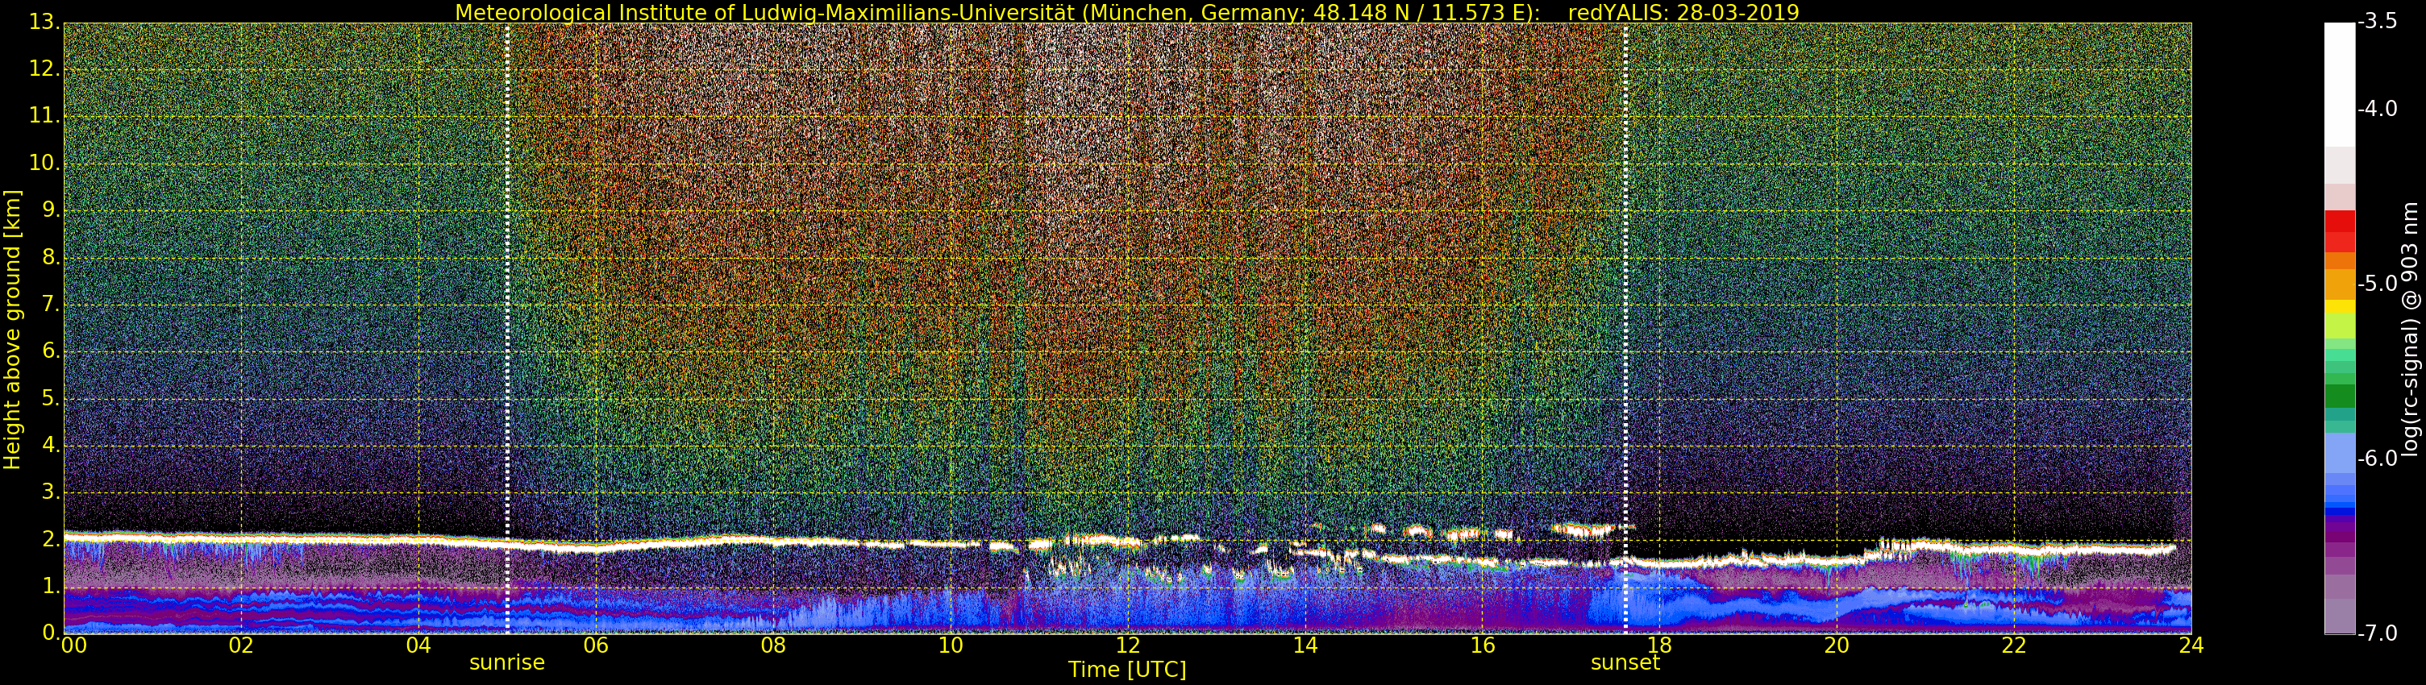This screenshot has height=685, width=2426.
Task: Click the time axis tick label '00'
Action: pyautogui.click(x=73, y=645)
